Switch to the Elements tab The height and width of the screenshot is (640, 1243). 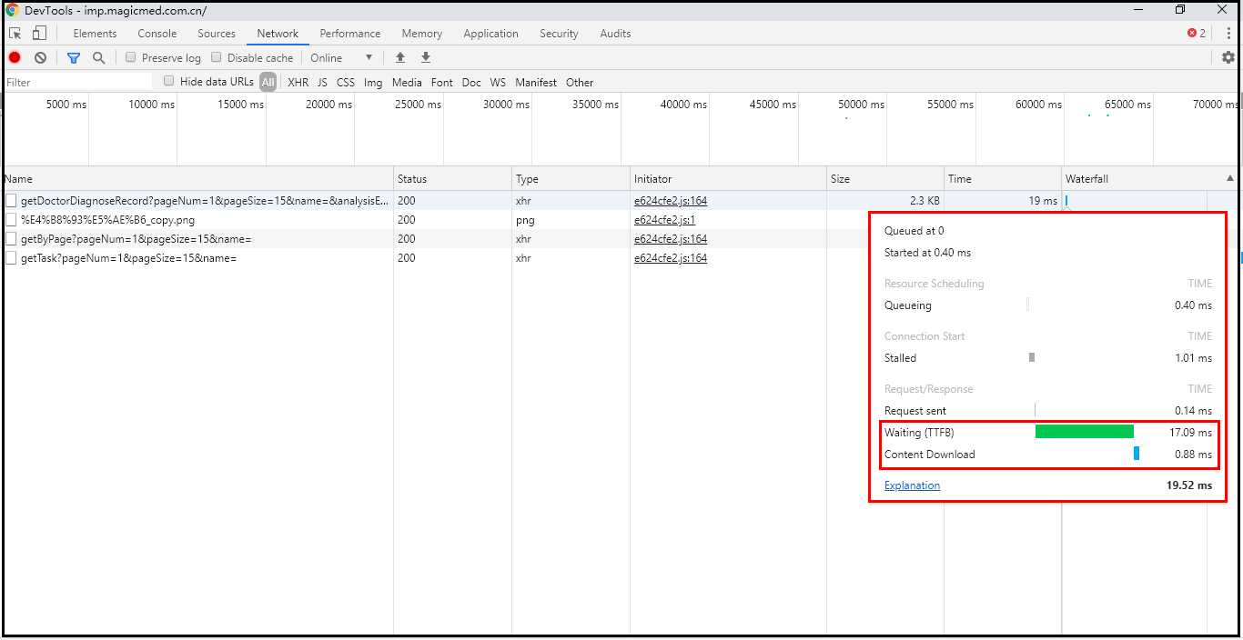click(95, 34)
